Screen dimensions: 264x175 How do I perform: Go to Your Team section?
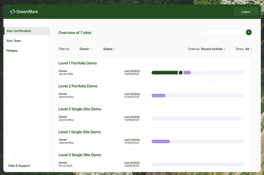14,41
